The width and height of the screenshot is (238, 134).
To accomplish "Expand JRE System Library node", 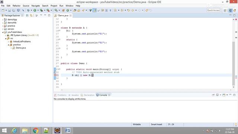I will click(x=6, y=35).
